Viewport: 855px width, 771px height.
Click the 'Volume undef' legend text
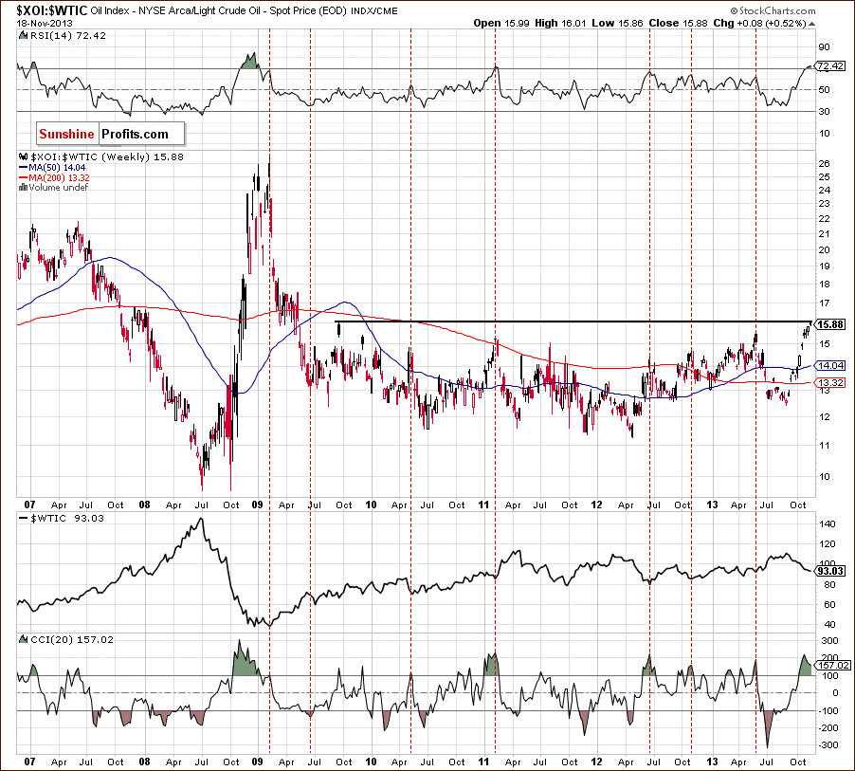[58, 187]
